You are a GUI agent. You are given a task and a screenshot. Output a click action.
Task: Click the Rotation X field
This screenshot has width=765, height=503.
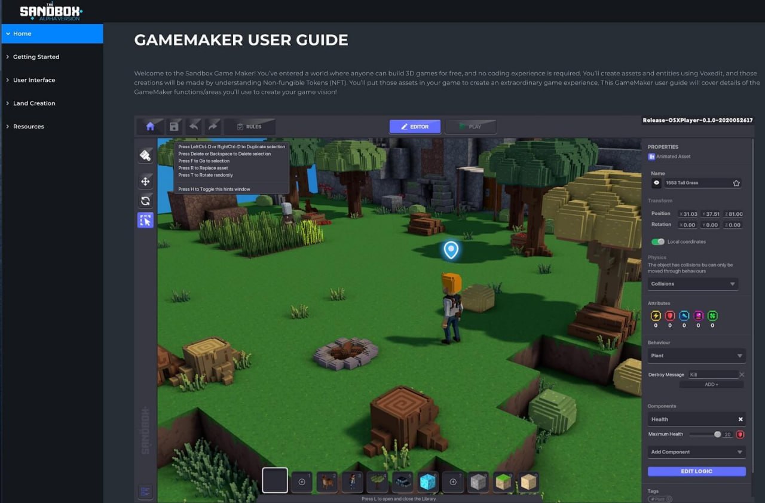point(689,225)
